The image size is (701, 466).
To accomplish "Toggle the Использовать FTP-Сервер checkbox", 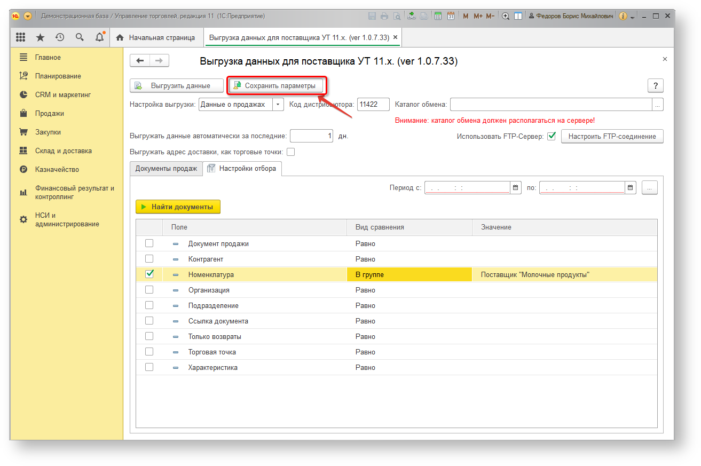I will pyautogui.click(x=552, y=136).
